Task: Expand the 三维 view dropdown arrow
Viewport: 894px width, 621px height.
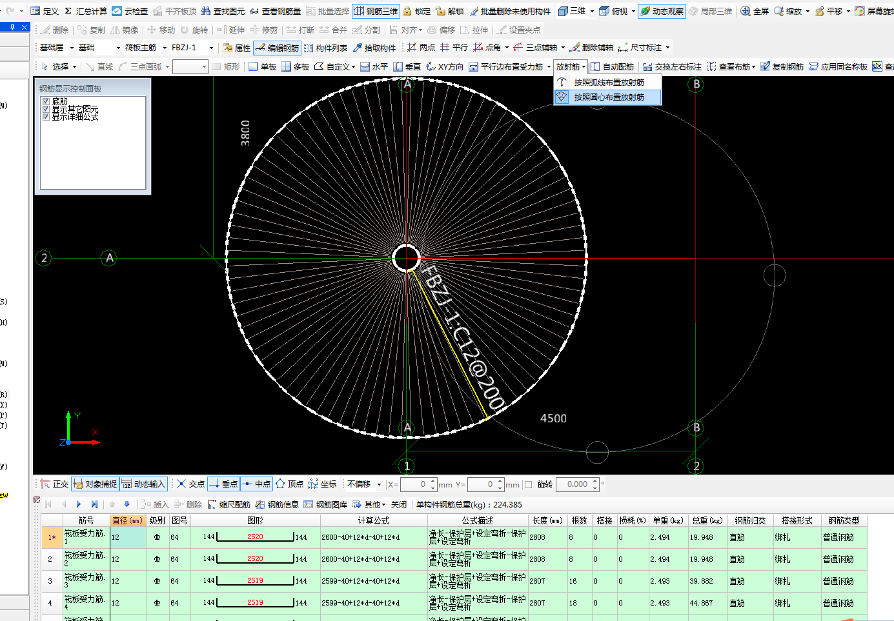Action: pos(592,11)
